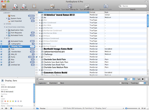The width and height of the screenshot is (149, 110).
Task: Enable Common ligatures checkbox
Action: tap(48, 83)
